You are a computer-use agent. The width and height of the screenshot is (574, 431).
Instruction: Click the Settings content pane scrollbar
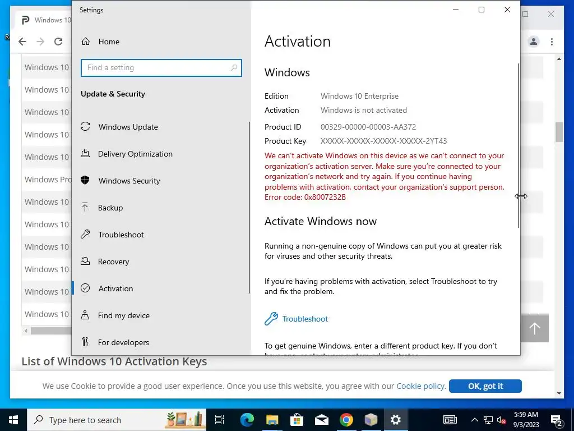pyautogui.click(x=519, y=145)
